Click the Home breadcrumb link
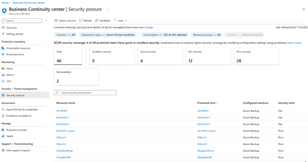The height and width of the screenshot is (162, 308). tap(5, 3)
